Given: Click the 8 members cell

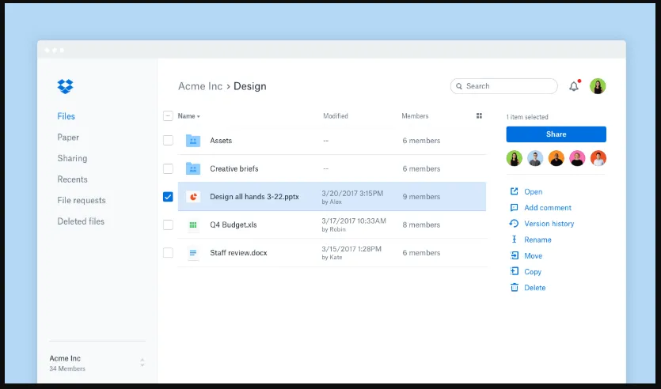Looking at the screenshot, I should [x=421, y=225].
